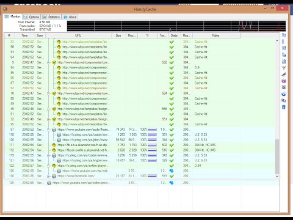
Task: Sort by the URL column header
Action: tap(79, 35)
